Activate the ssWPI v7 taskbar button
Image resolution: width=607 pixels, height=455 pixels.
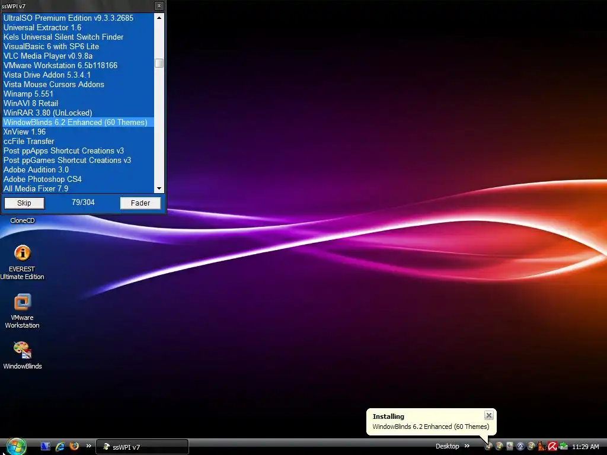click(x=142, y=447)
